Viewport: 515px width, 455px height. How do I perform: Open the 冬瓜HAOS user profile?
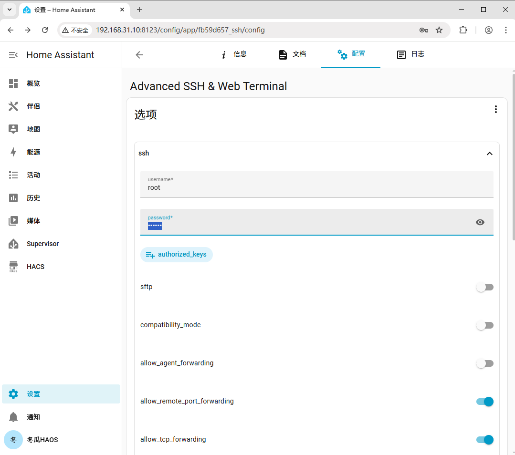click(x=61, y=440)
